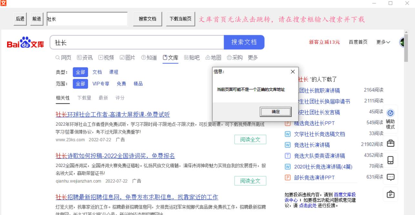The width and height of the screenshot is (415, 215).
Task: Select 文档 type filter
Action: (97, 72)
